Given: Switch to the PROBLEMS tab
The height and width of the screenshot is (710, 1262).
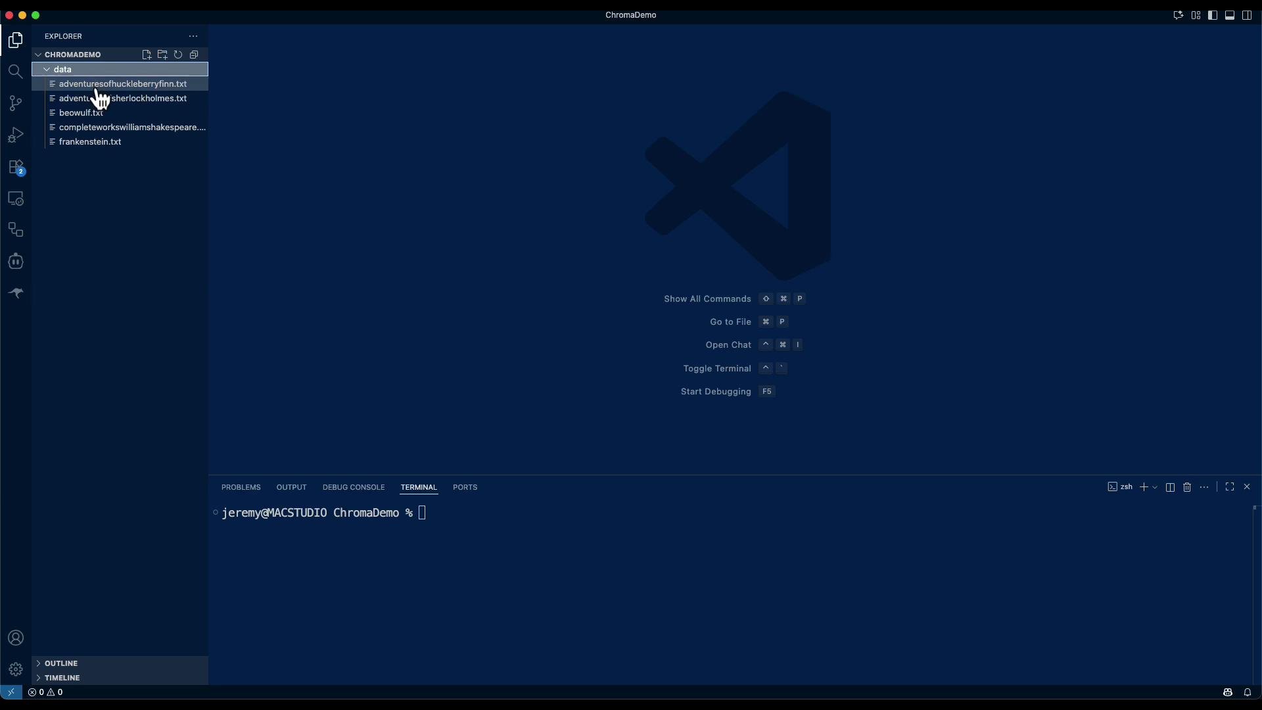Looking at the screenshot, I should click(x=241, y=487).
